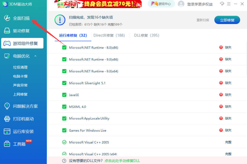Viewport: 247px width, 164px height.
Task: Uncheck Microsoft.NET Runtime - 9.0(x86) checkbox
Action: point(64,59)
